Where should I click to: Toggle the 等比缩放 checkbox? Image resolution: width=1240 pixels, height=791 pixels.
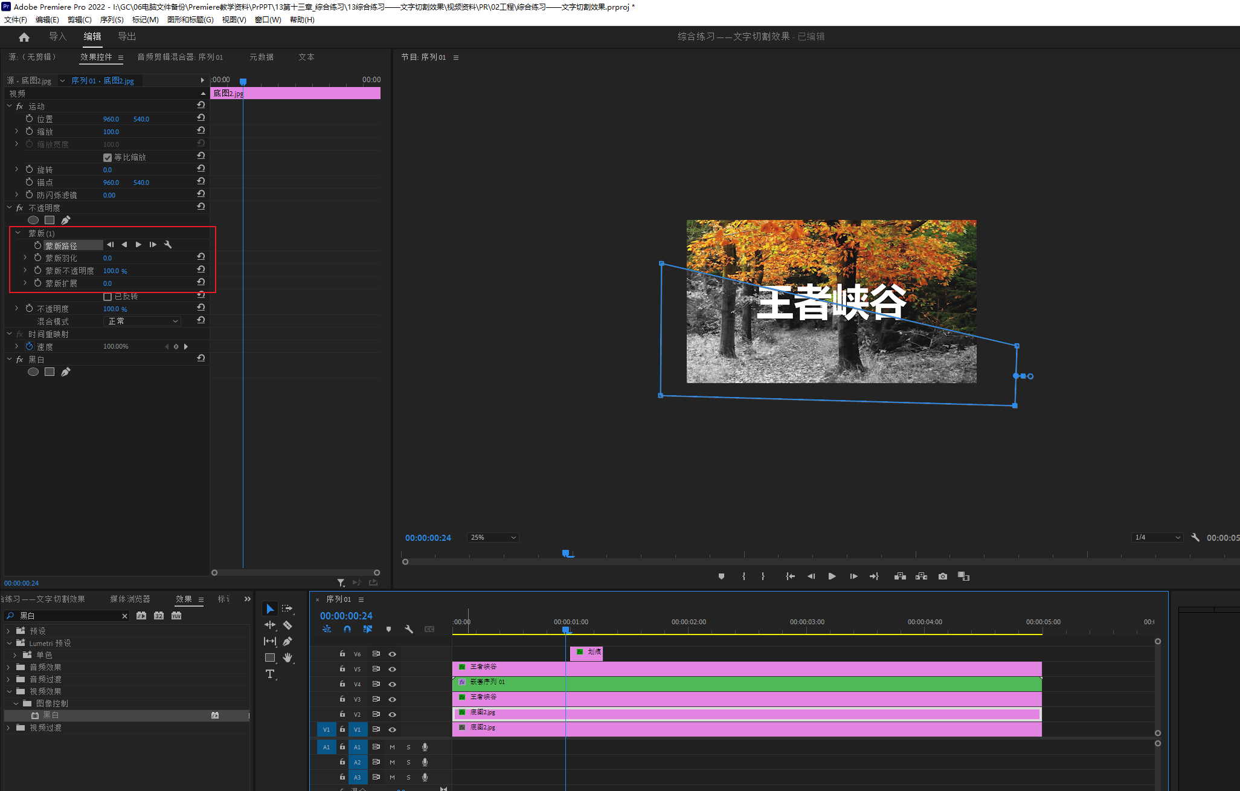click(x=108, y=158)
